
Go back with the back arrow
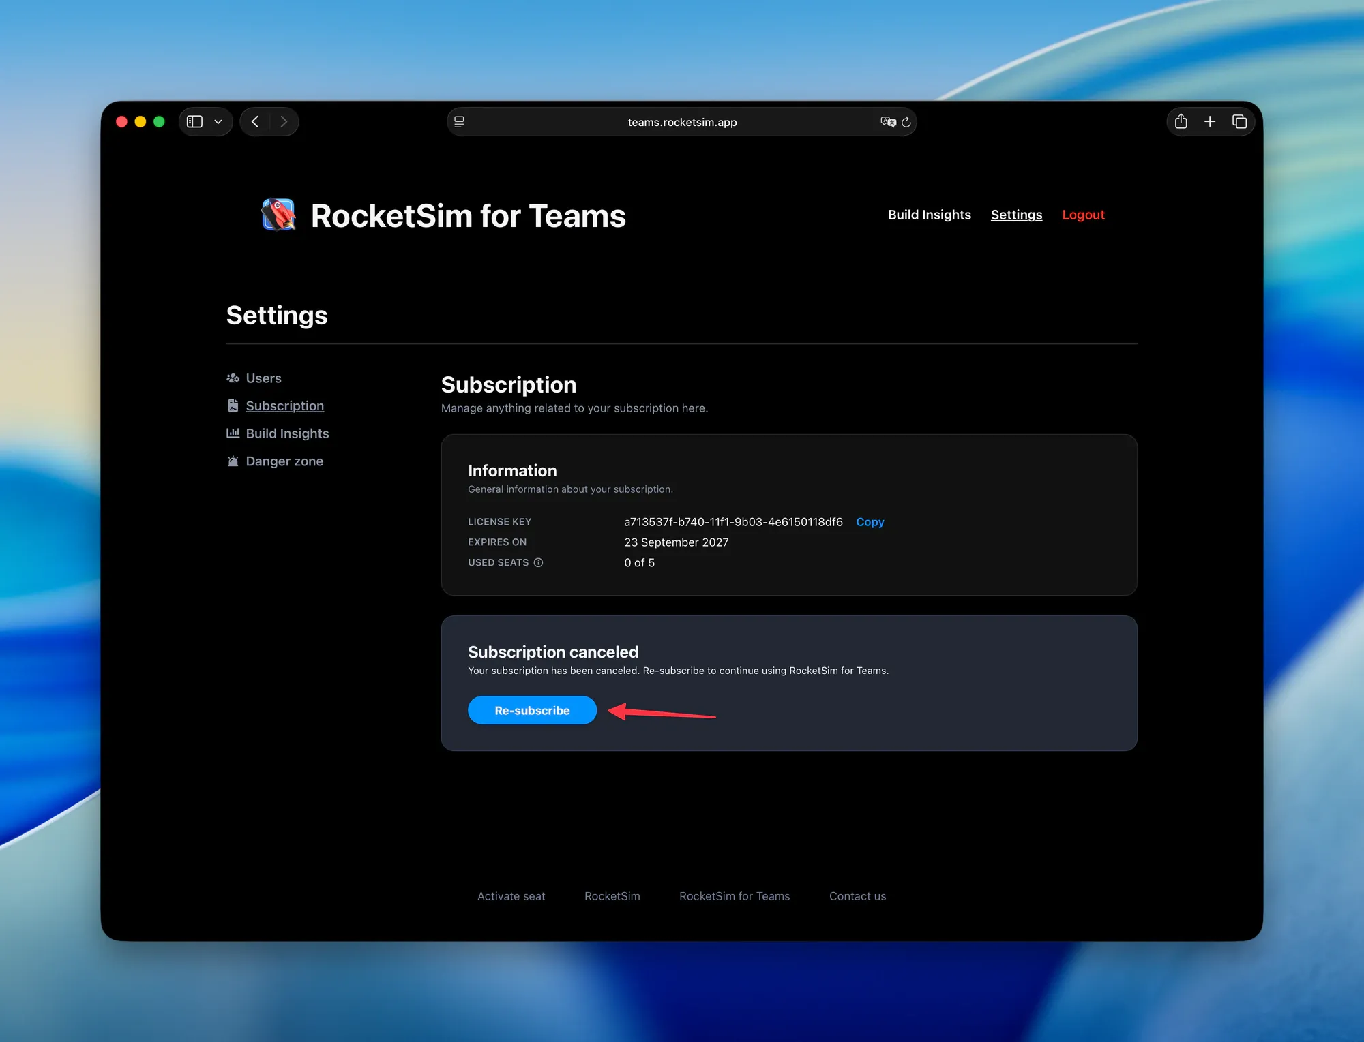(255, 121)
